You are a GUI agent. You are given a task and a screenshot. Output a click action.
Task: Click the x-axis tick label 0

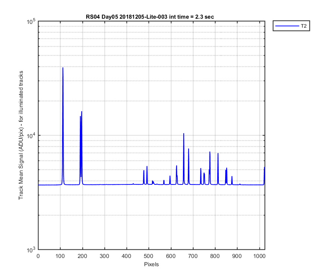point(38,256)
